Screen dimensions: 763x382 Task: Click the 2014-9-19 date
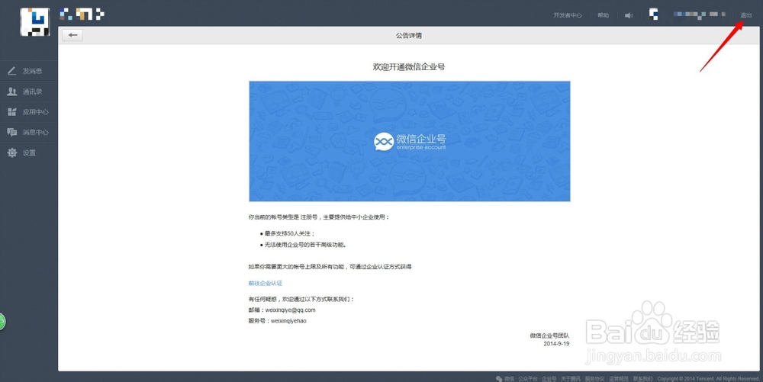point(556,344)
